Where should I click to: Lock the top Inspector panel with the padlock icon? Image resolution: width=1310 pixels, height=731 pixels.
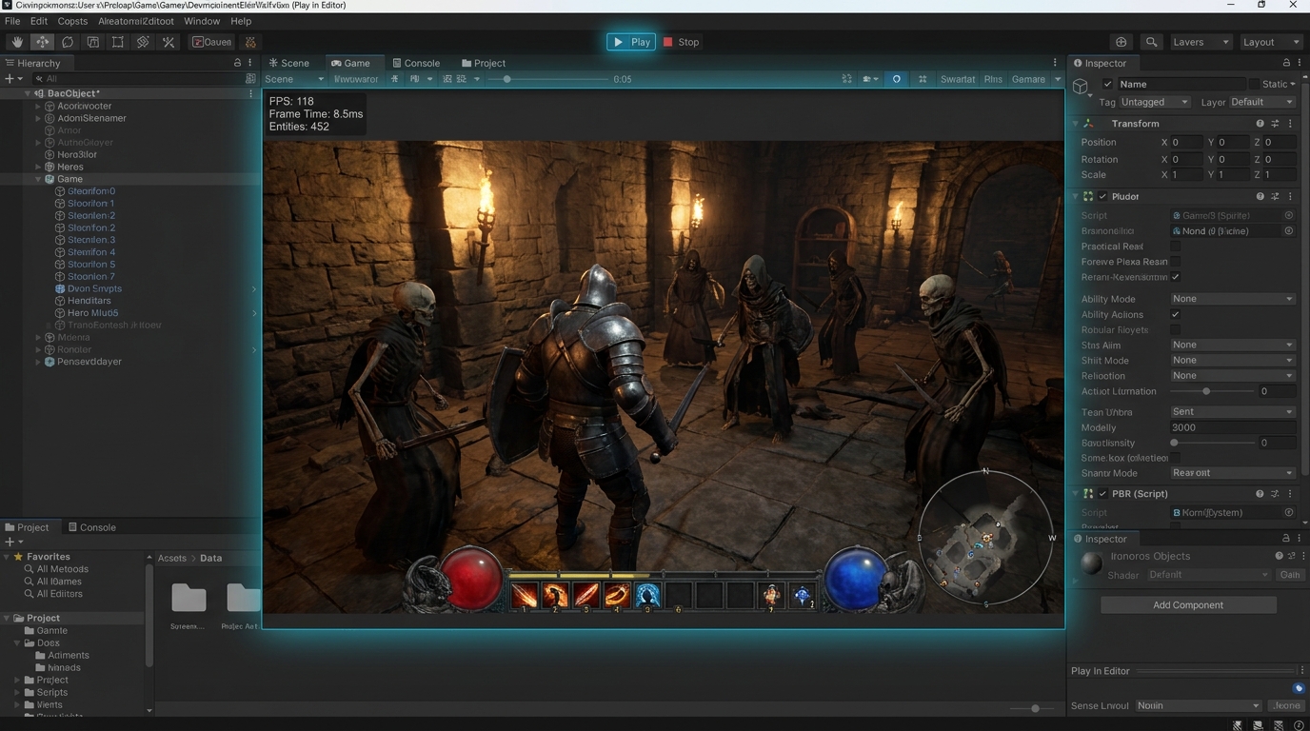tap(1286, 63)
